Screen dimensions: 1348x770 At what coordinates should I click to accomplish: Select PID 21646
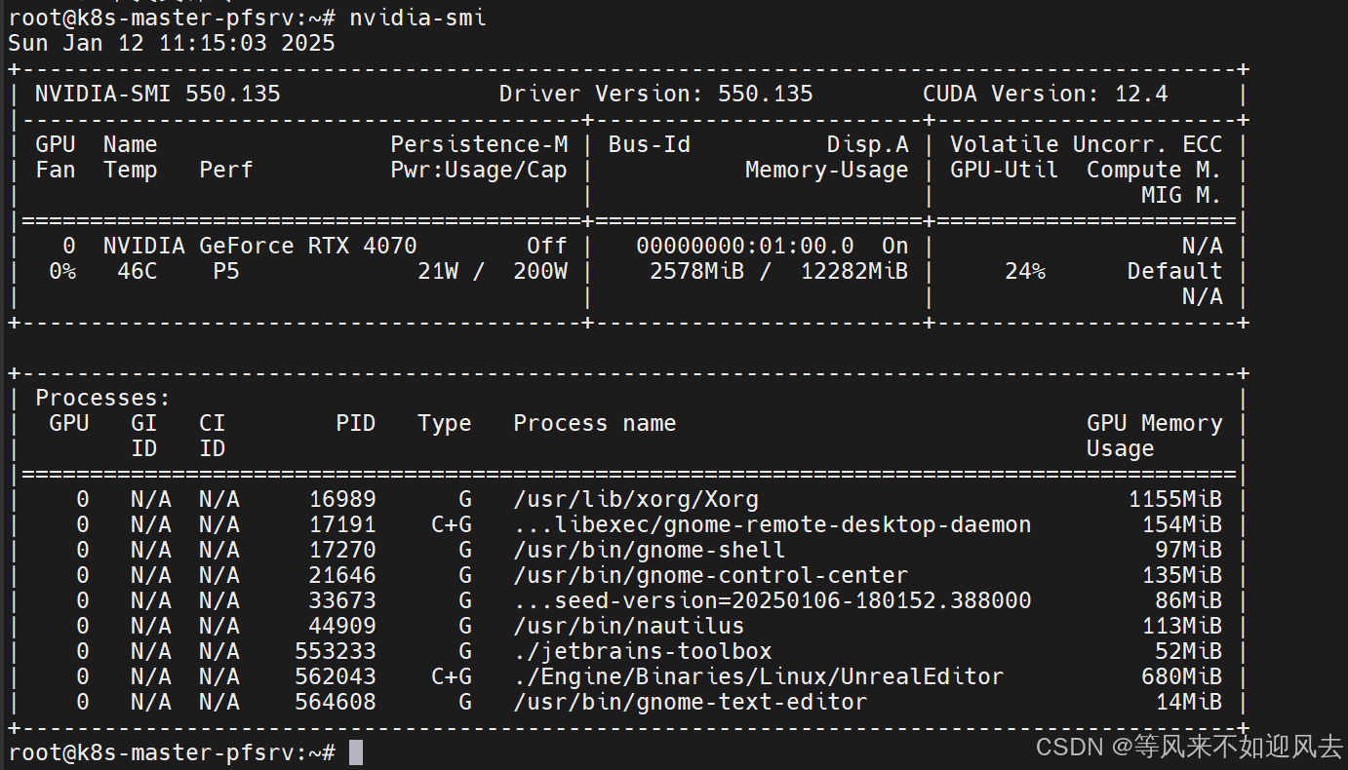pos(342,575)
